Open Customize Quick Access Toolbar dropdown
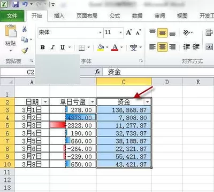 coord(53,5)
